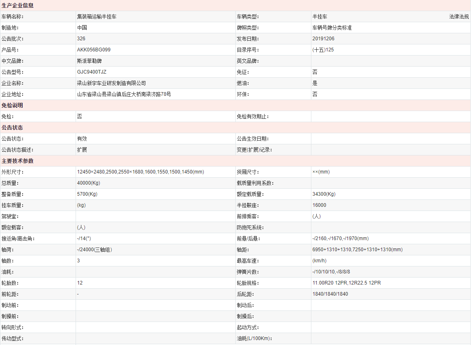Click product number AKK056BG099
This screenshot has height=345, width=472.
[94, 50]
